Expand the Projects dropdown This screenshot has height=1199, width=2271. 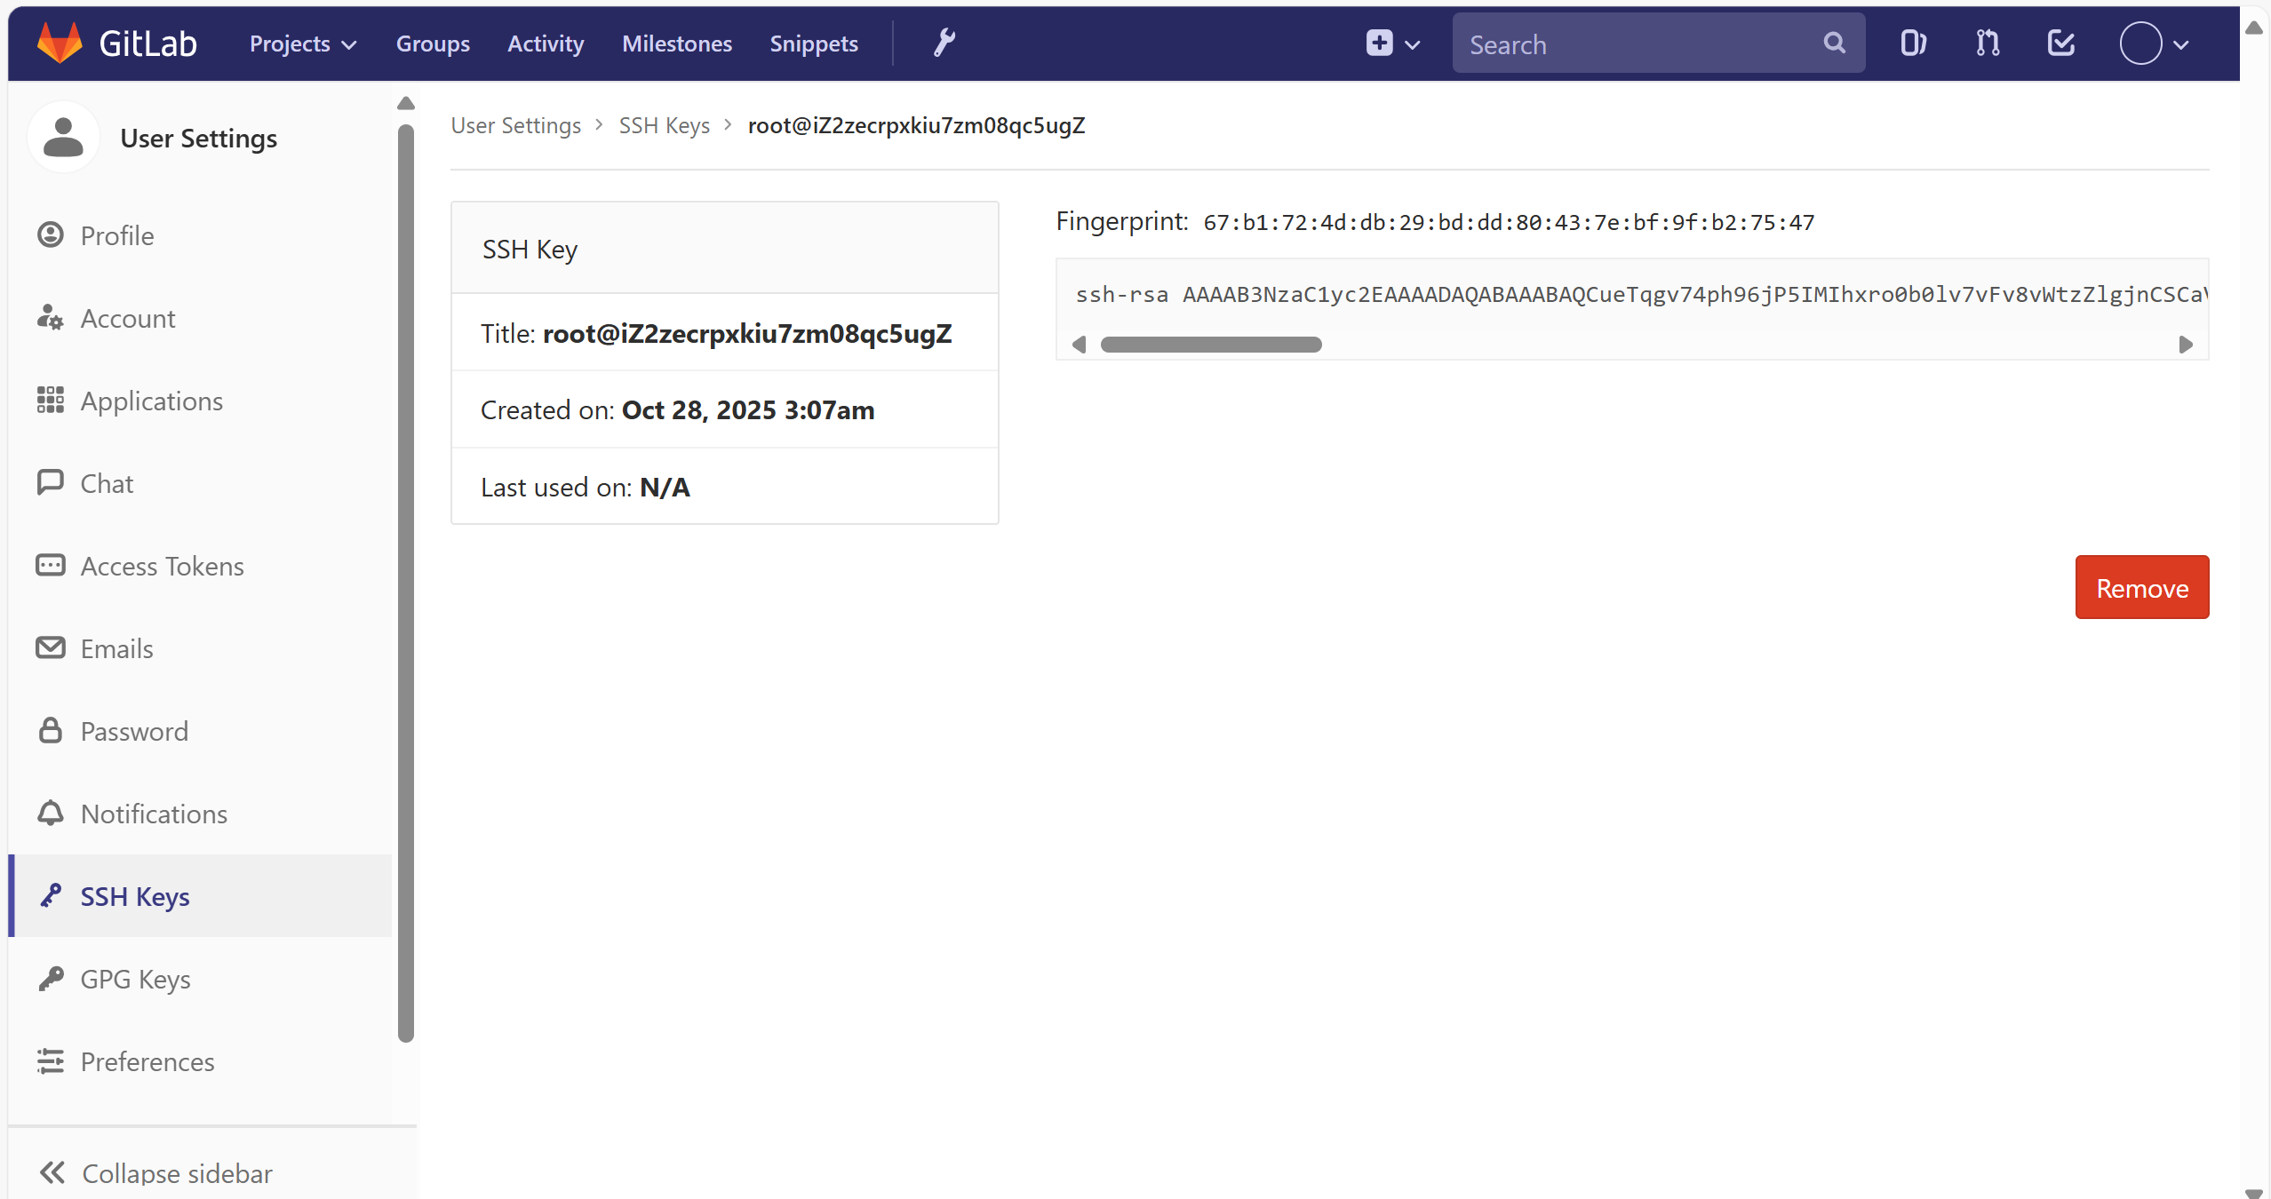302,44
